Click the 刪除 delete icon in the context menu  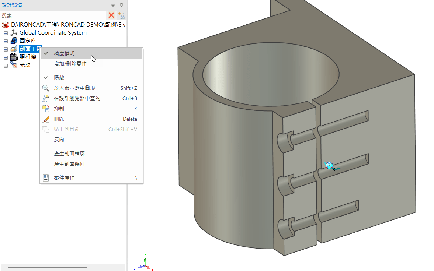pos(46,119)
